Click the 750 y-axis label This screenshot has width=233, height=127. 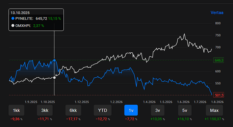click(218, 35)
